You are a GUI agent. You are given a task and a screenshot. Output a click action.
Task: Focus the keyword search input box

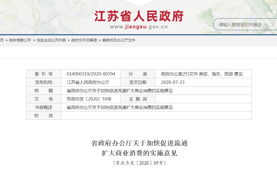[244, 25]
